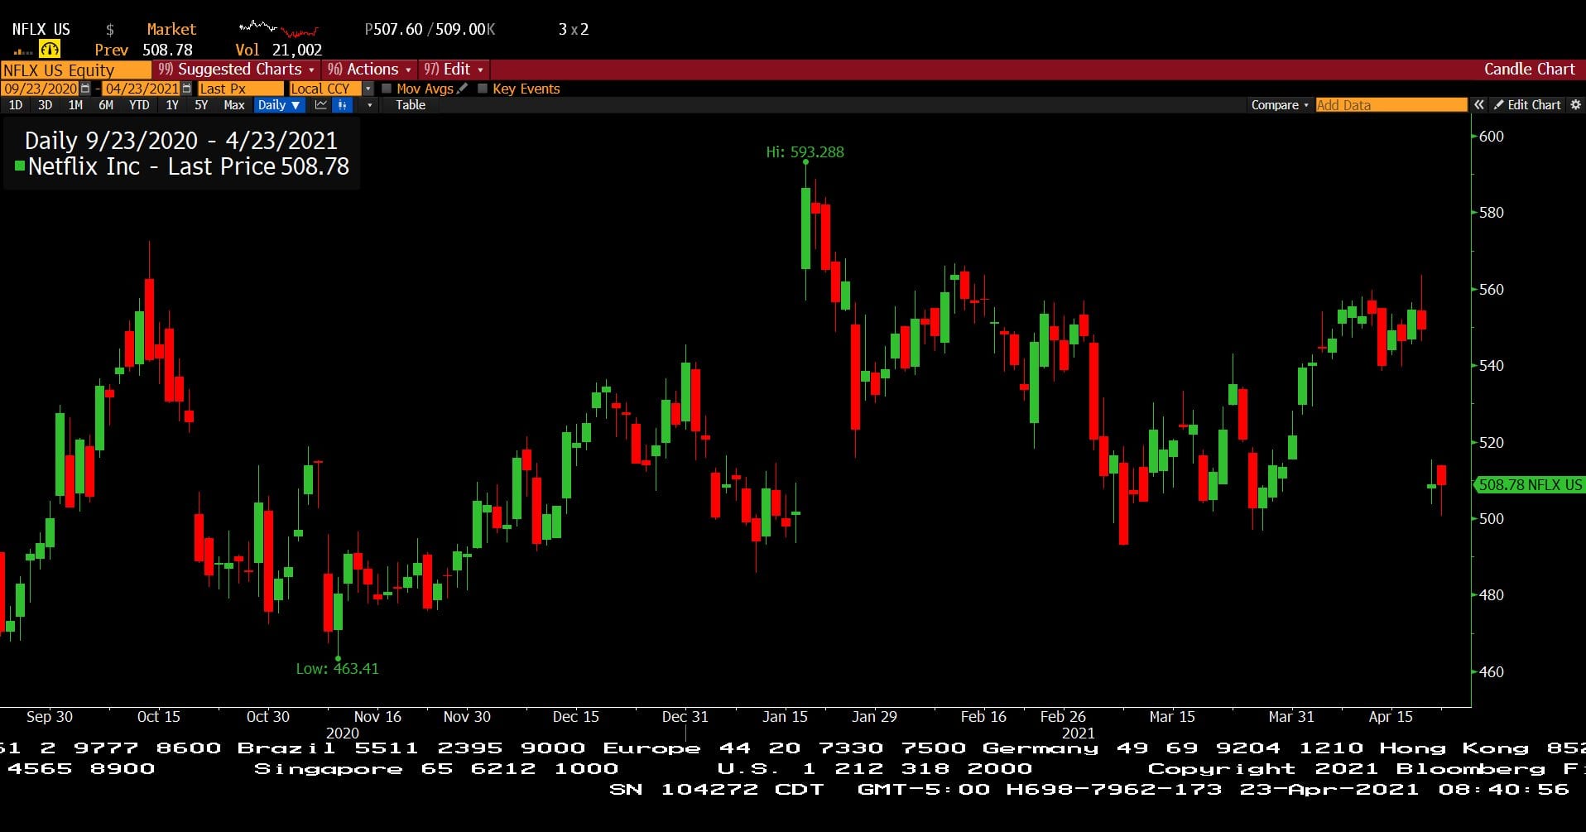Open Daily periodicity dropdown
1586x832 pixels.
[278, 105]
